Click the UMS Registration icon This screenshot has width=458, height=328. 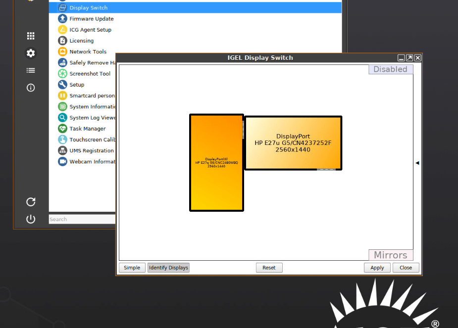click(62, 150)
